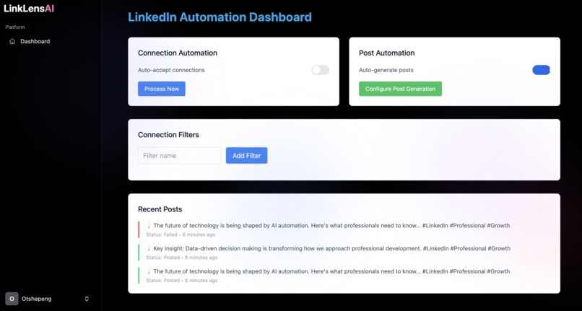This screenshot has height=311, width=582.
Task: Click the Process Now button
Action: coord(162,89)
